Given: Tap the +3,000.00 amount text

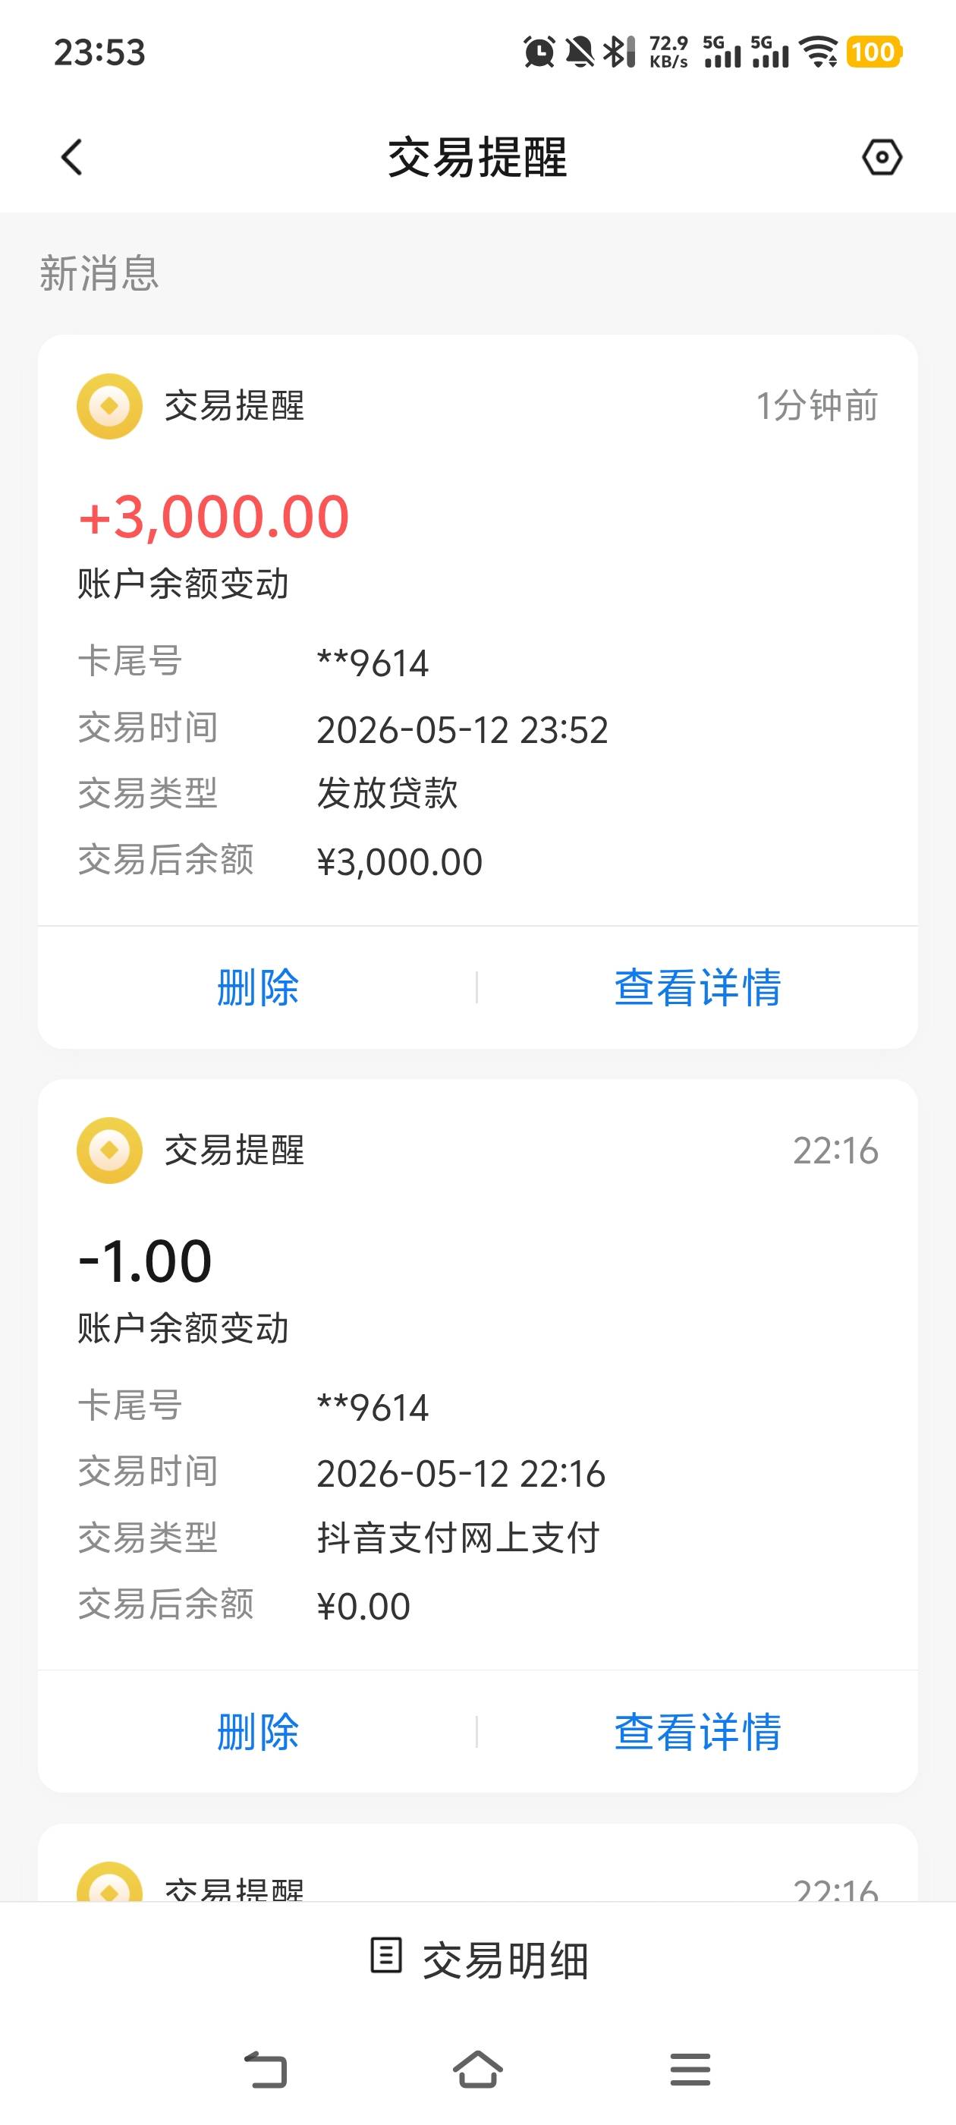Looking at the screenshot, I should coord(214,516).
